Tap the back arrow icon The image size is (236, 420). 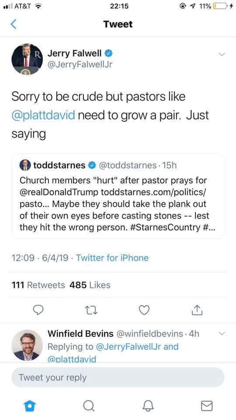[14, 24]
